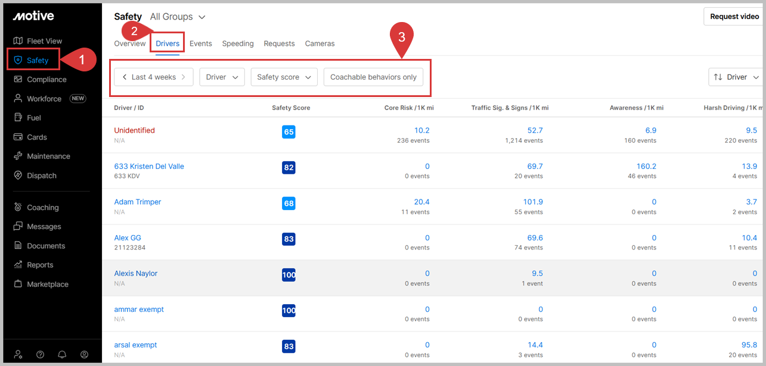Open the Speeding tab
Viewport: 766px width, 366px height.
(x=238, y=43)
